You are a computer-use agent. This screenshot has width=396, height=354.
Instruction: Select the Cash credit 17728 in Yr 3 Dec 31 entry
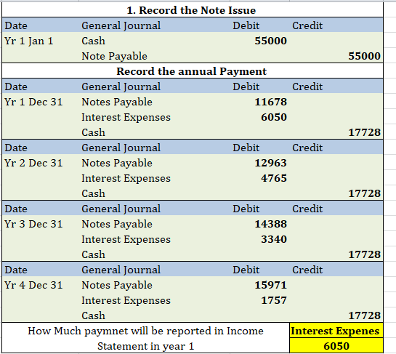point(364,254)
